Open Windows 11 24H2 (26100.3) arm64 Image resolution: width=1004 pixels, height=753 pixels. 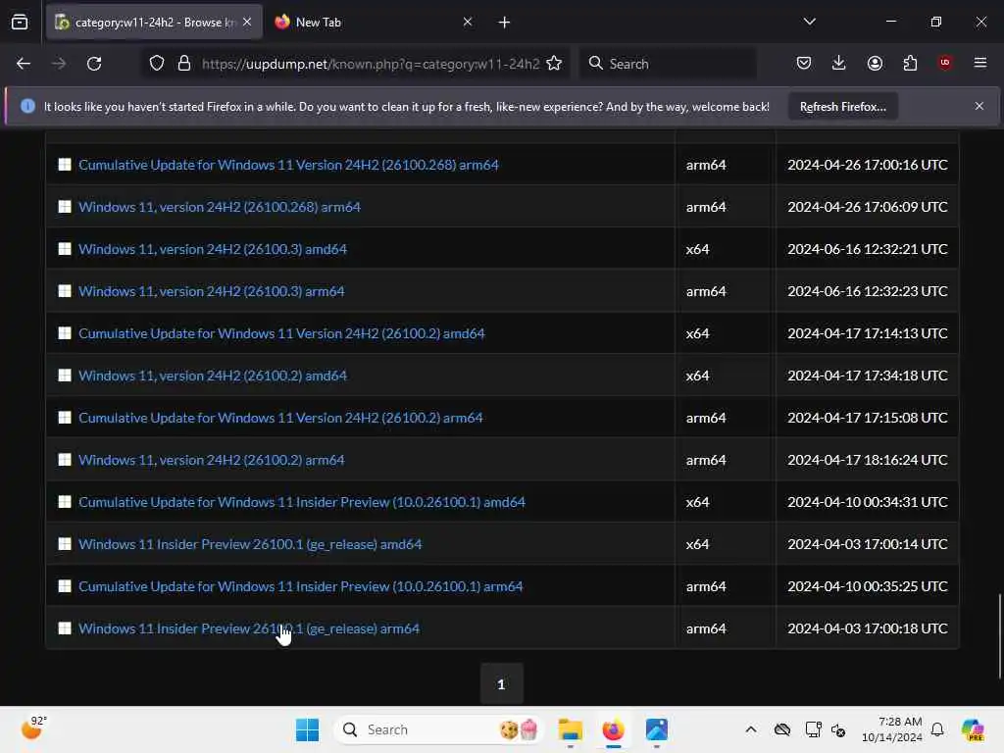click(x=212, y=291)
